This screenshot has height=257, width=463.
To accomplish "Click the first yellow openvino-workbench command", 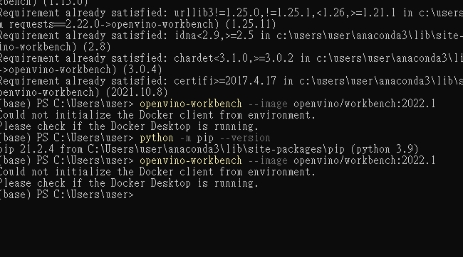I will (x=191, y=104).
